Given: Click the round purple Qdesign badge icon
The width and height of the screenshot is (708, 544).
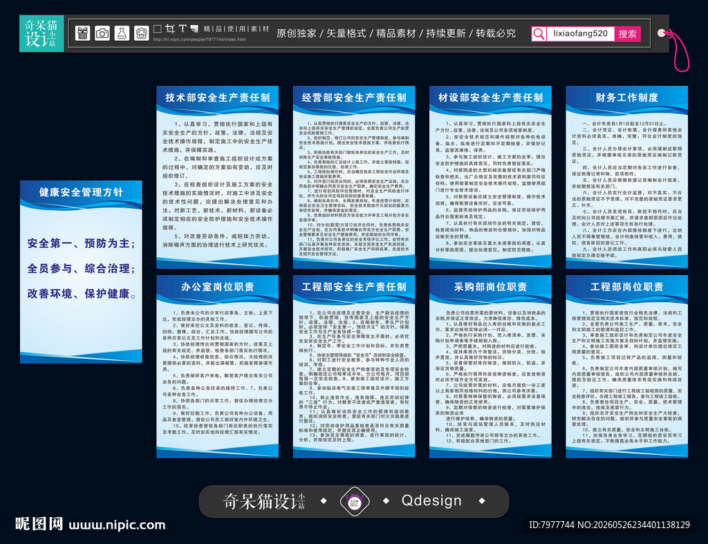Looking at the screenshot, I should coord(355,501).
